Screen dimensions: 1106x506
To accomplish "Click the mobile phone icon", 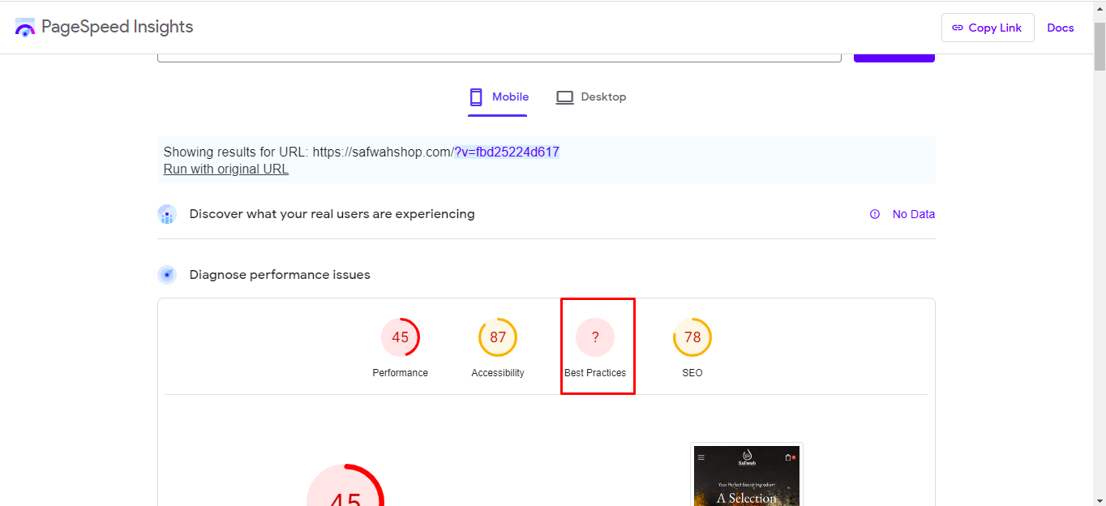I will tap(476, 97).
